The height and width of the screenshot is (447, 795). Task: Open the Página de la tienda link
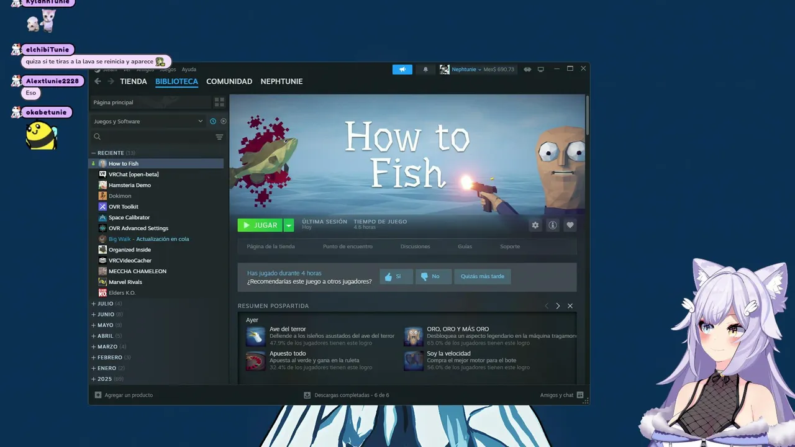pyautogui.click(x=271, y=246)
